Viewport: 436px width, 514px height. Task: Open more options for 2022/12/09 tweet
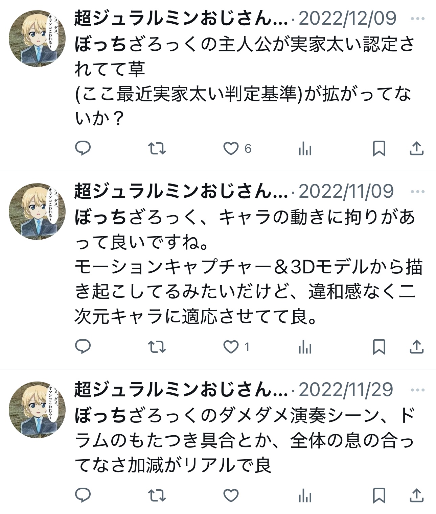tap(418, 18)
